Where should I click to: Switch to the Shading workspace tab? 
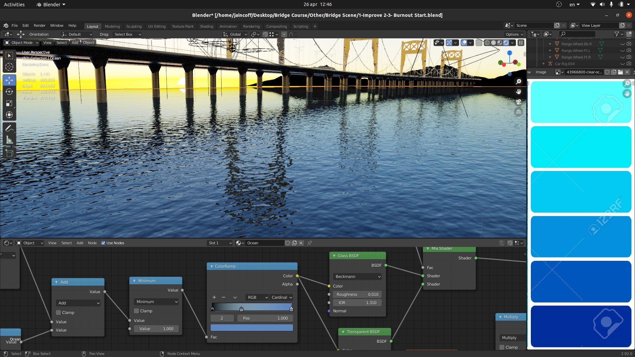pyautogui.click(x=206, y=26)
